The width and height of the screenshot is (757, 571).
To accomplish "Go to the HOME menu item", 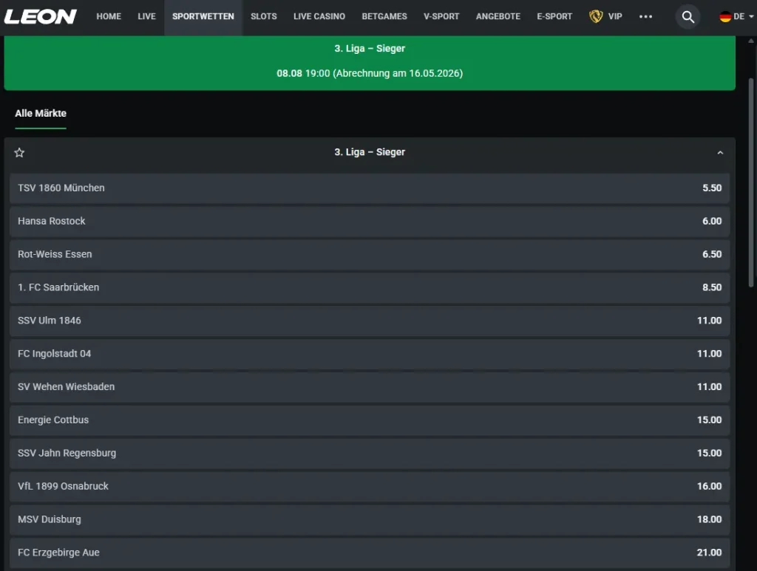I will coord(109,16).
